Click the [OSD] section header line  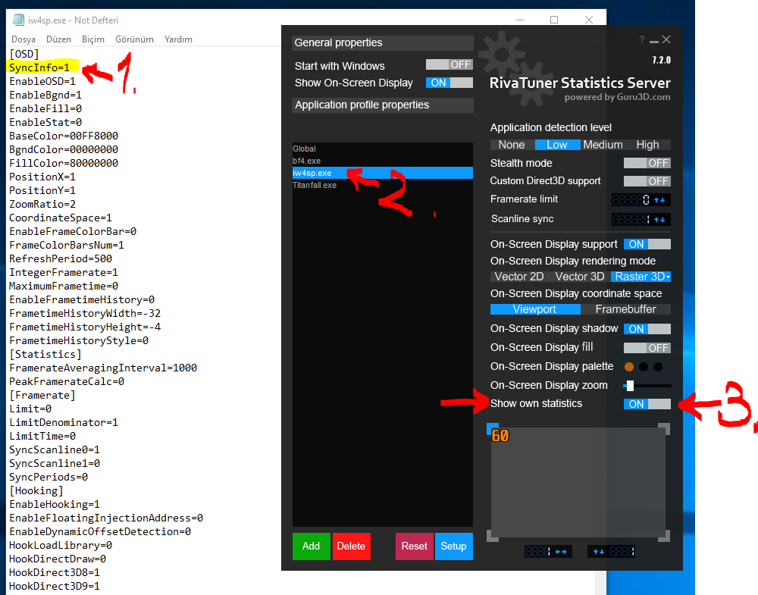24,54
